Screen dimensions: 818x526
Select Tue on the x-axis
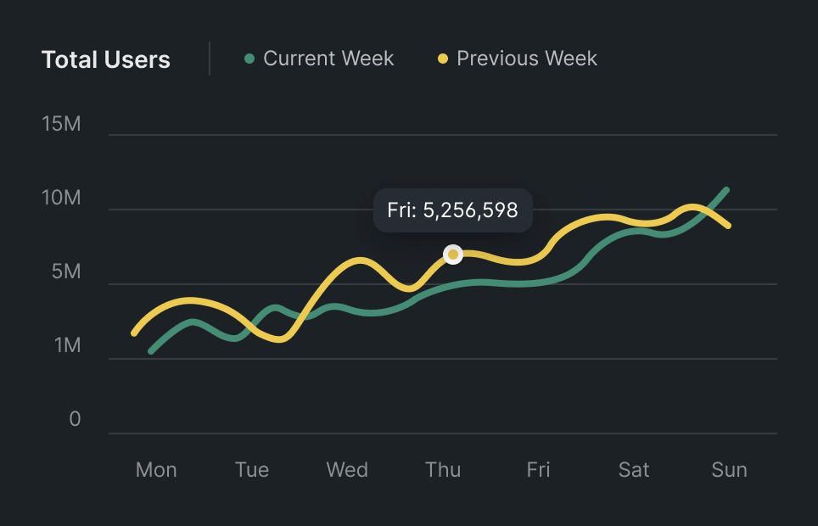252,470
